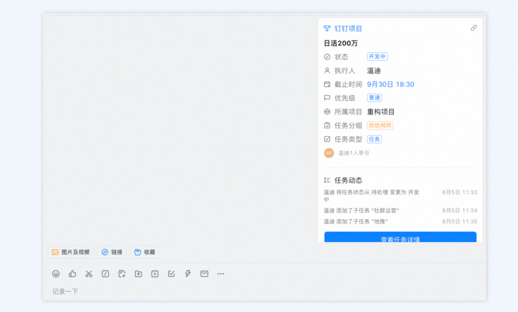Open the calendar schedule icon

coord(155,274)
